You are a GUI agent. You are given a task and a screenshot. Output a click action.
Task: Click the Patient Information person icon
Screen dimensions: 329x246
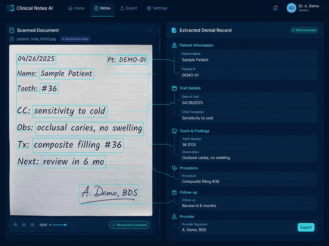[x=174, y=45]
